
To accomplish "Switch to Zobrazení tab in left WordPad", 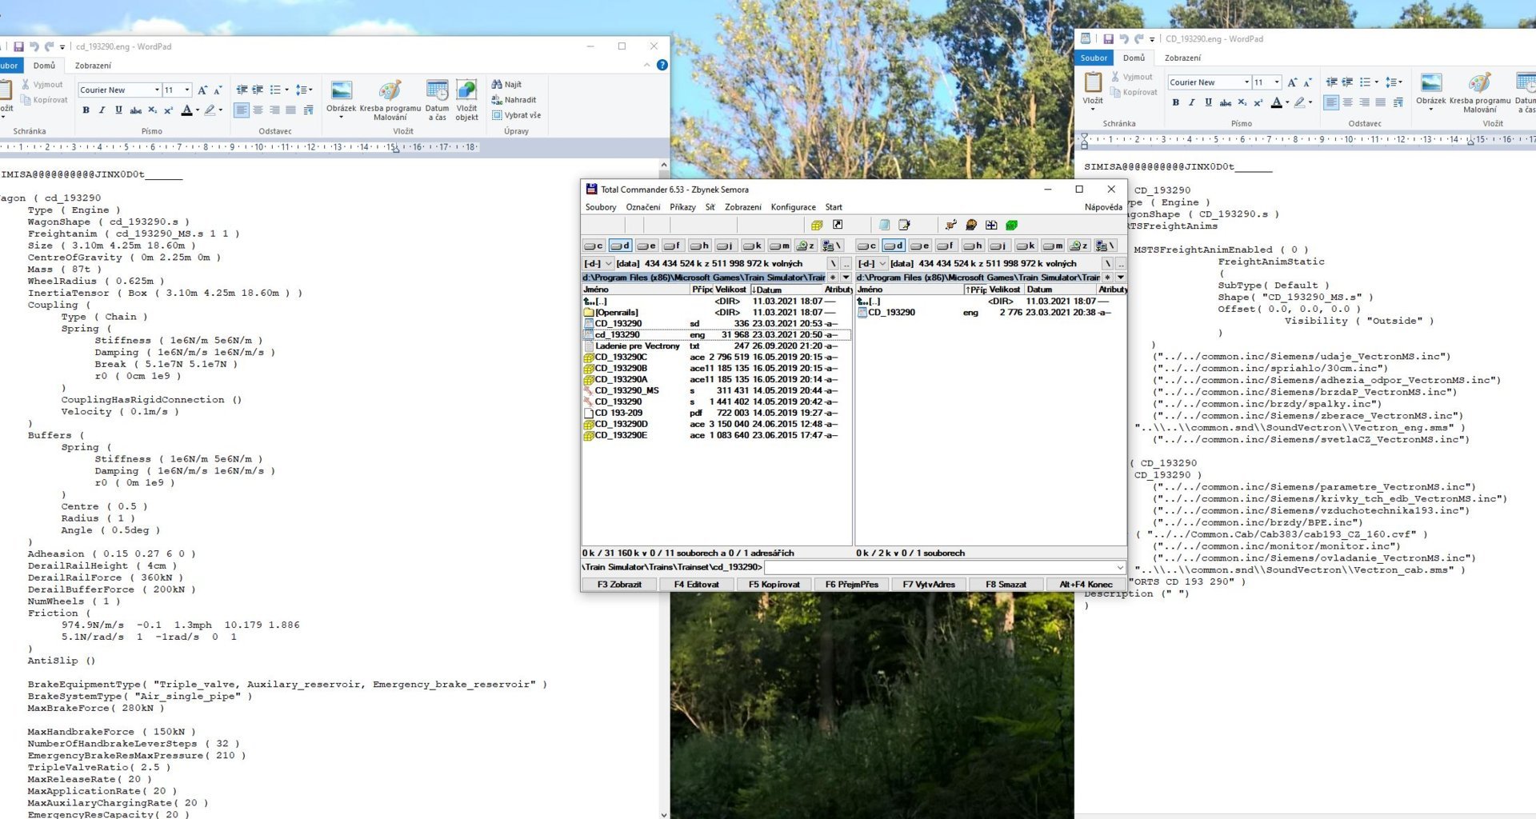I will pyautogui.click(x=93, y=66).
